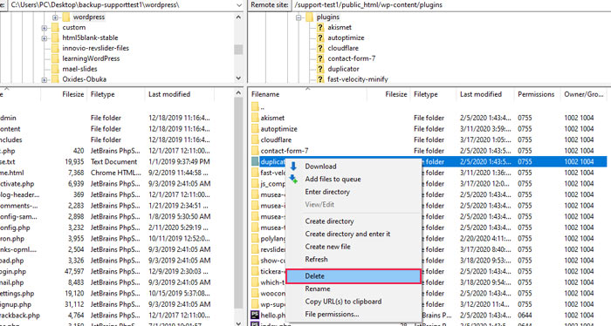Image resolution: width=611 pixels, height=326 pixels.
Task: Sort remote list by Owner/Group header
Action: point(585,94)
